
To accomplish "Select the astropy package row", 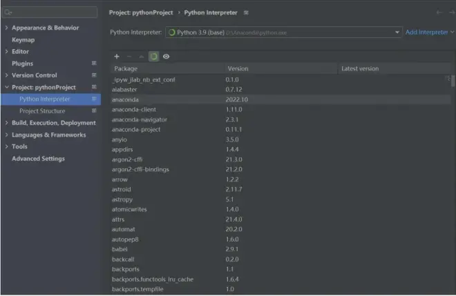I will (281, 199).
